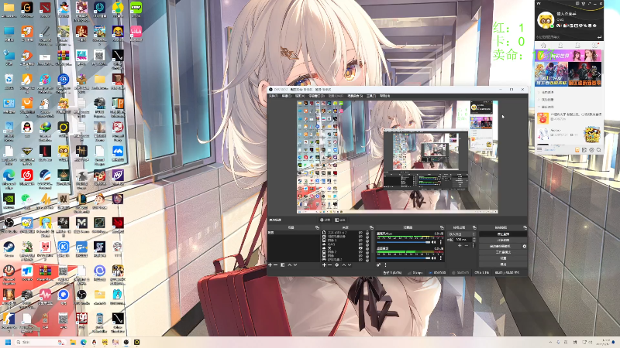This screenshot has width=620, height=348.
Task: Click the highlighted streaming button in OBS Controls
Action: pyautogui.click(x=503, y=234)
